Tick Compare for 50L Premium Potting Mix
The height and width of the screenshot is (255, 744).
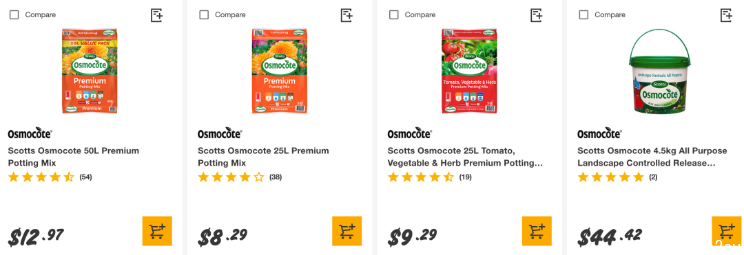coord(14,14)
